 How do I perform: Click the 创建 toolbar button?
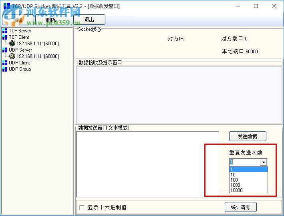coord(18,20)
